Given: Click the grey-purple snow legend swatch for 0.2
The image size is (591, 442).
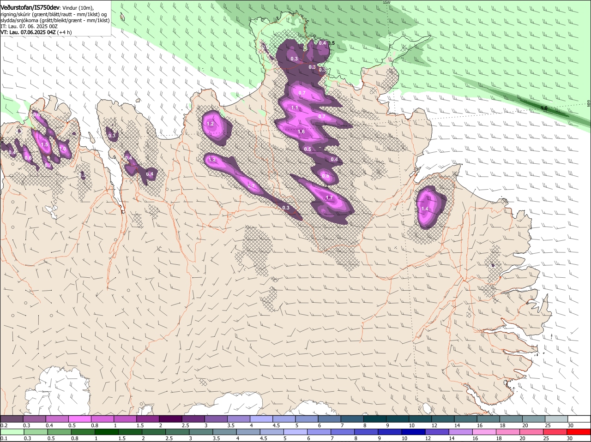Looking at the screenshot, I should pyautogui.click(x=12, y=419).
